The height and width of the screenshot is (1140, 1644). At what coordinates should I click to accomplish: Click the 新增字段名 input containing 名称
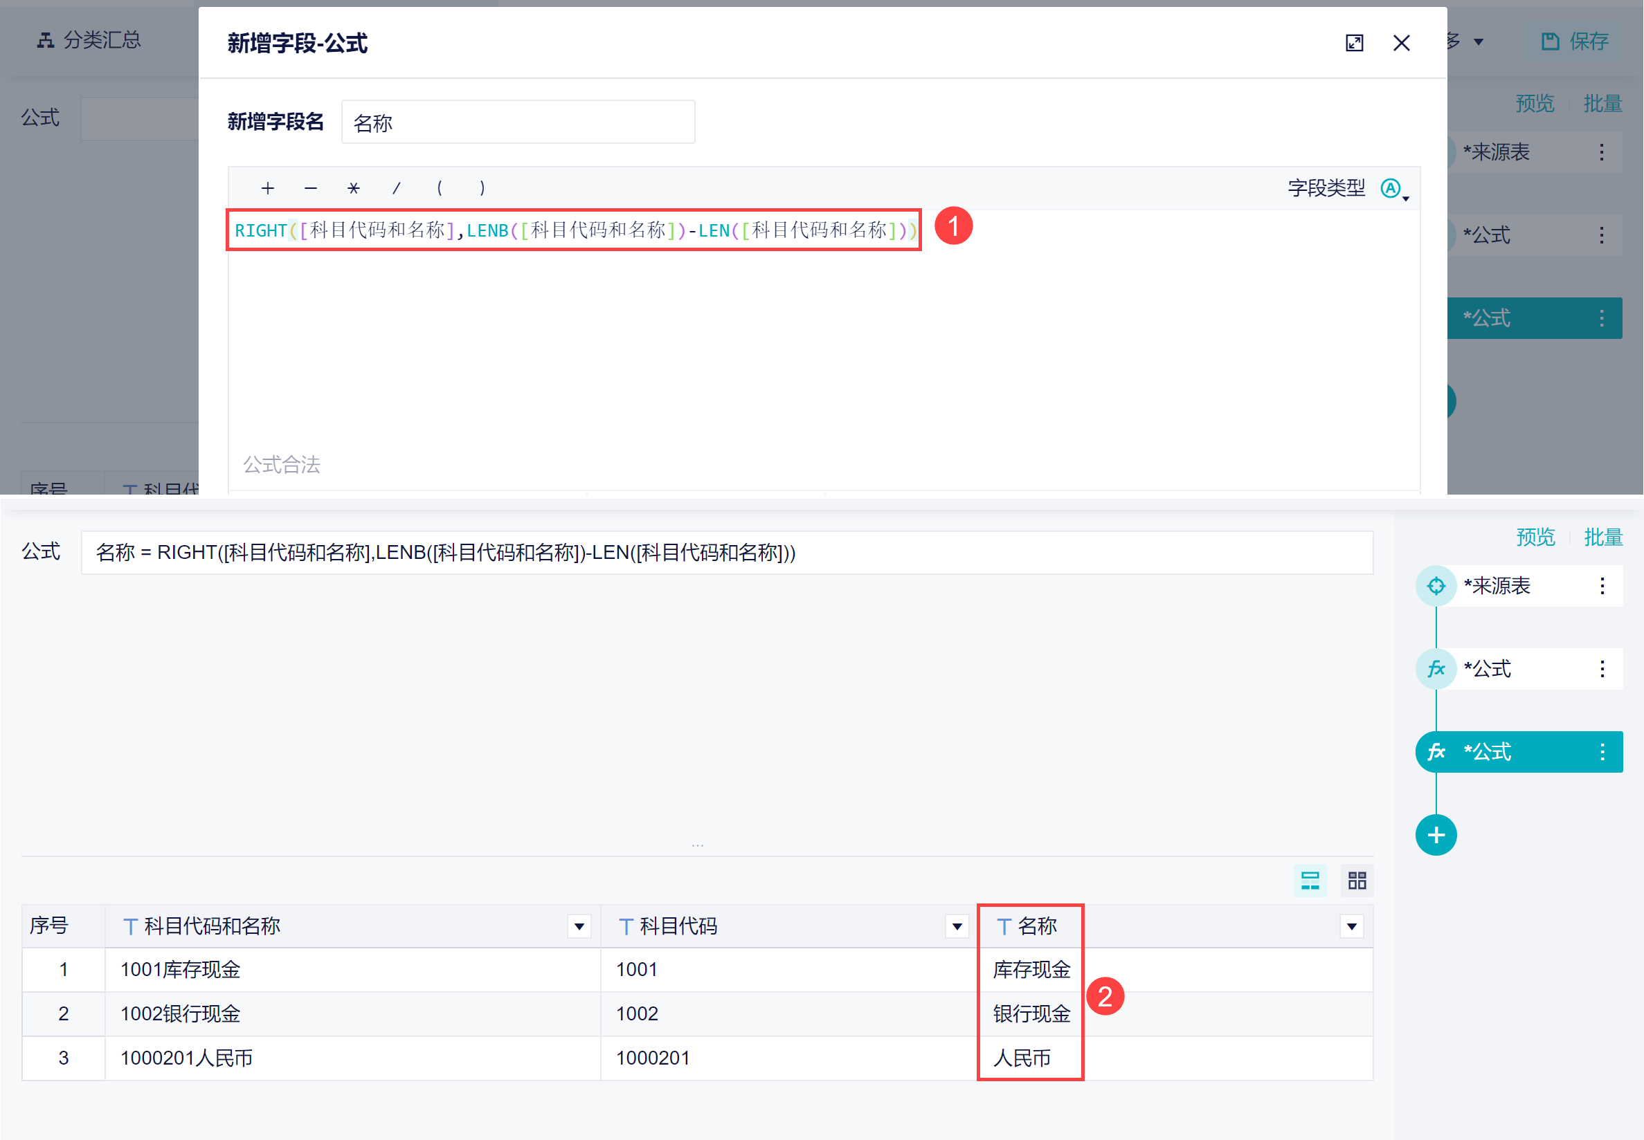(x=518, y=122)
